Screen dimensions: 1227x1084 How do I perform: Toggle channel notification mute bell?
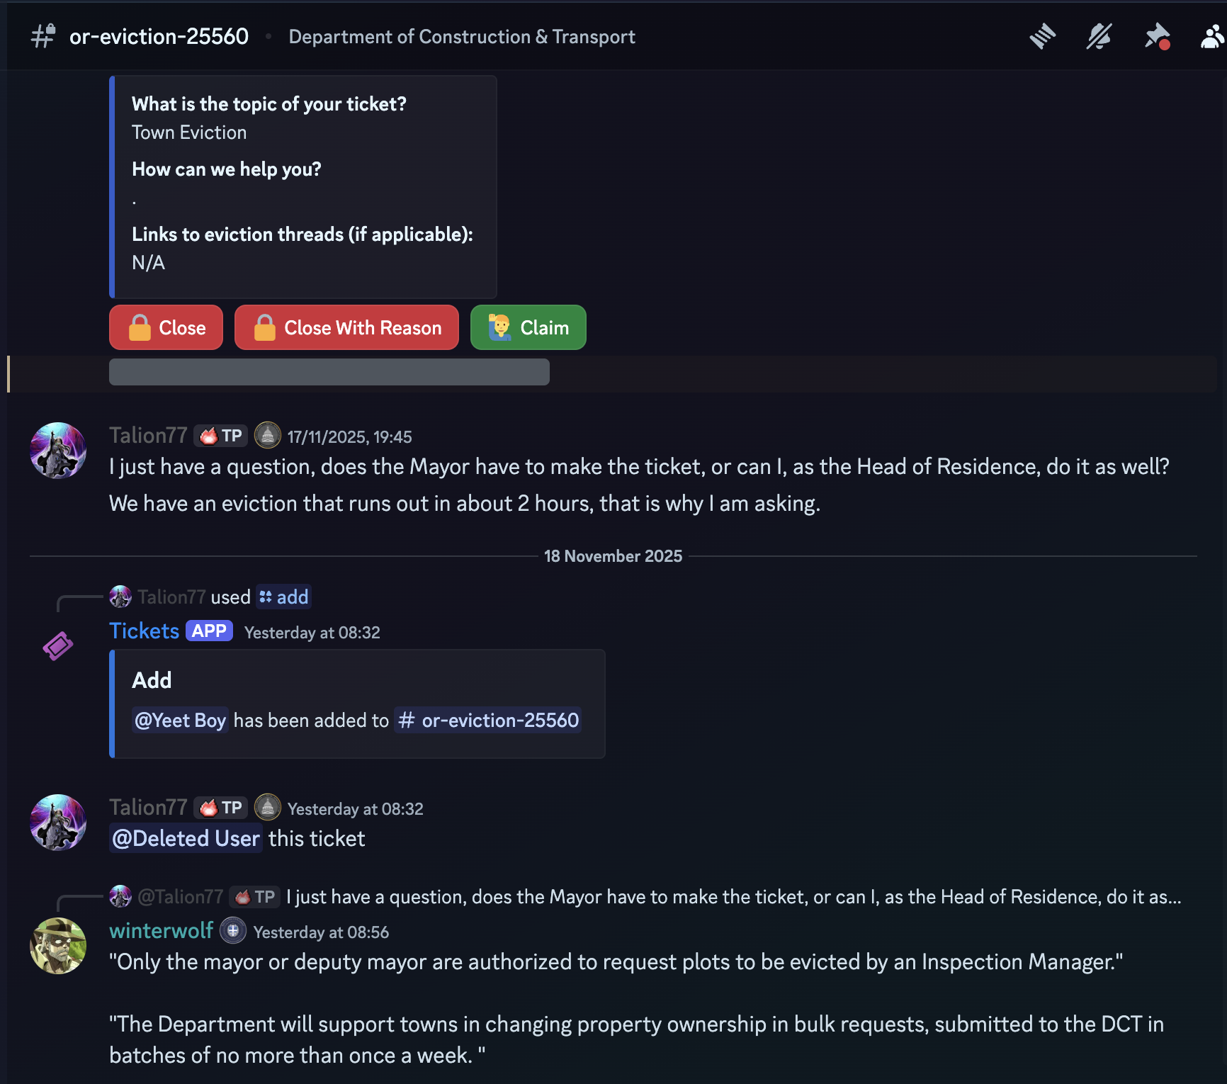click(x=1099, y=37)
